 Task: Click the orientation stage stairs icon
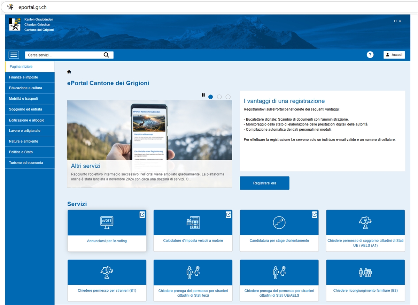pyautogui.click(x=279, y=222)
